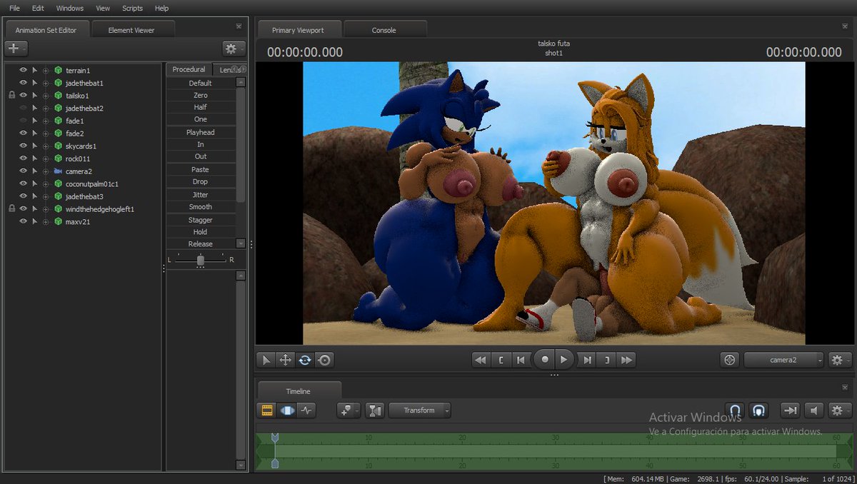Viewport: 857px width, 484px height.
Task: Toggle the eye icon for tailsko1
Action: (x=23, y=95)
